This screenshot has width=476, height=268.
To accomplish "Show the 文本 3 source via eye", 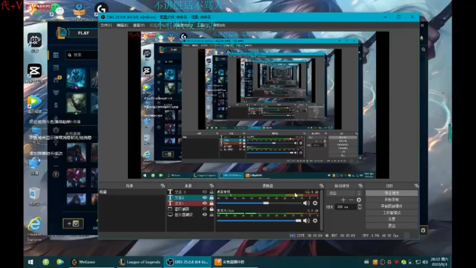I will 205,192.
